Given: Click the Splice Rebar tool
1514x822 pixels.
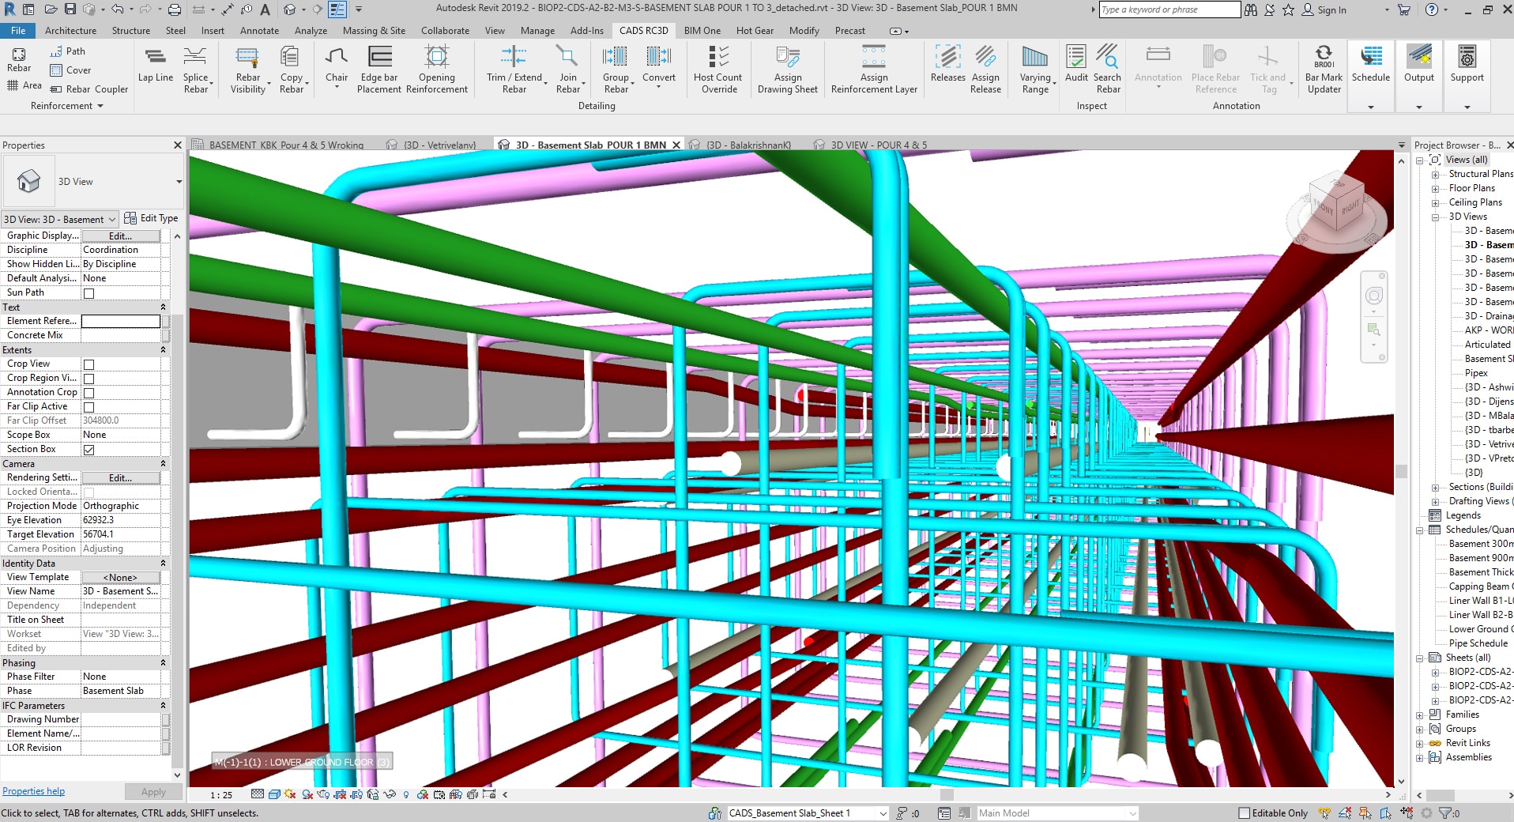Looking at the screenshot, I should pyautogui.click(x=195, y=70).
